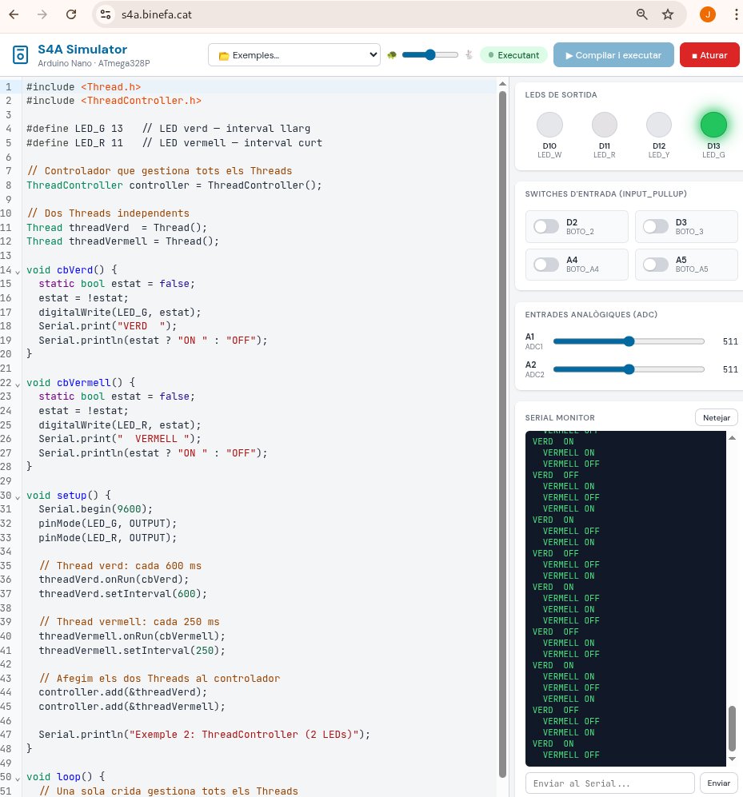
Task: Click the browser reload icon
Action: tap(71, 14)
